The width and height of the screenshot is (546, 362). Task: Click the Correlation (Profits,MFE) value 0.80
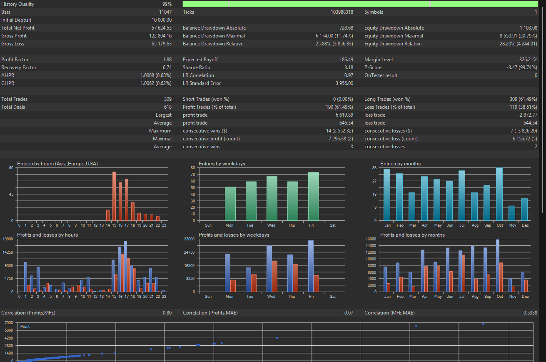(167, 313)
